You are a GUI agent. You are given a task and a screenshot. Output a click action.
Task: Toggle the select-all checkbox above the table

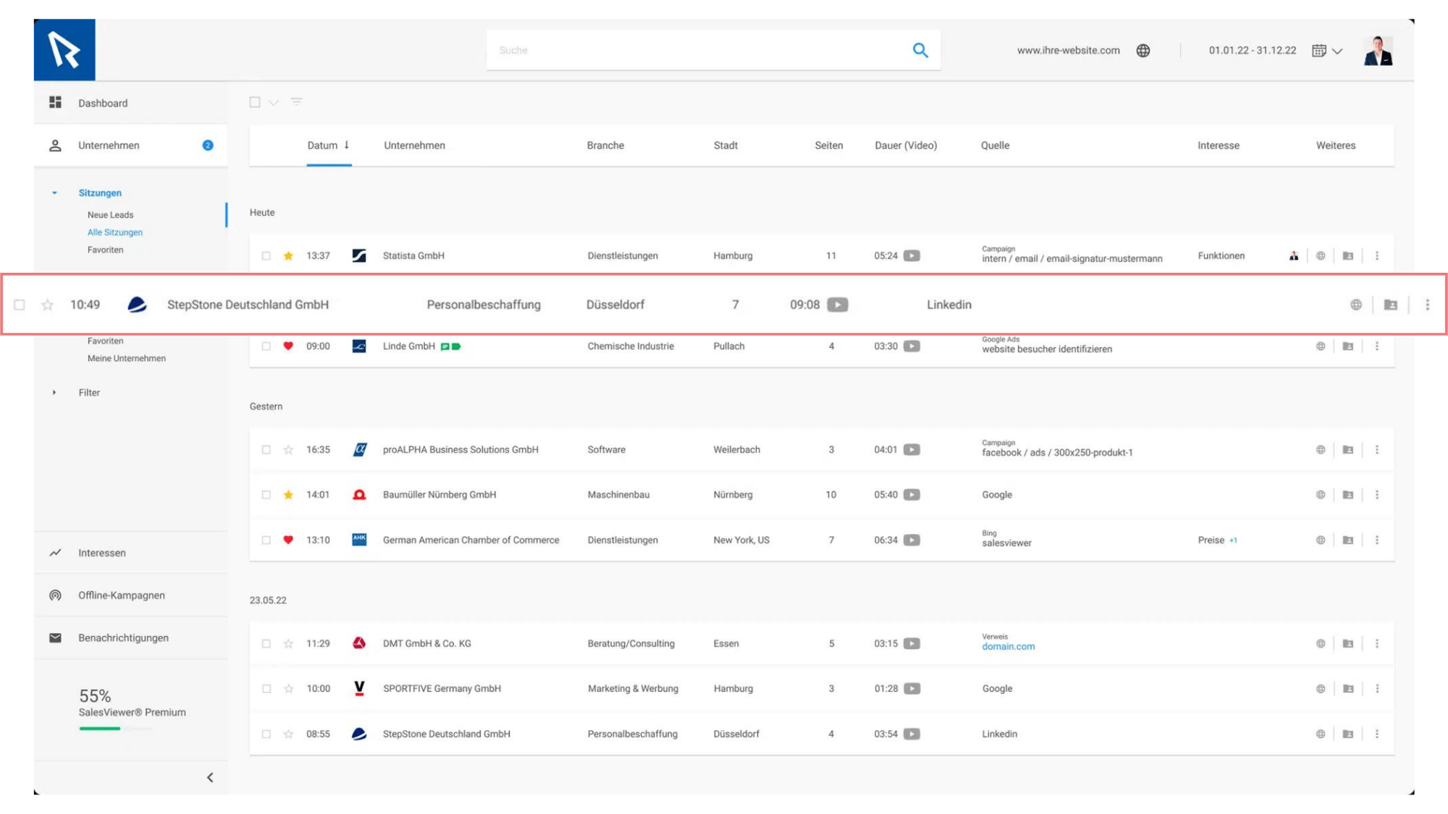(255, 102)
